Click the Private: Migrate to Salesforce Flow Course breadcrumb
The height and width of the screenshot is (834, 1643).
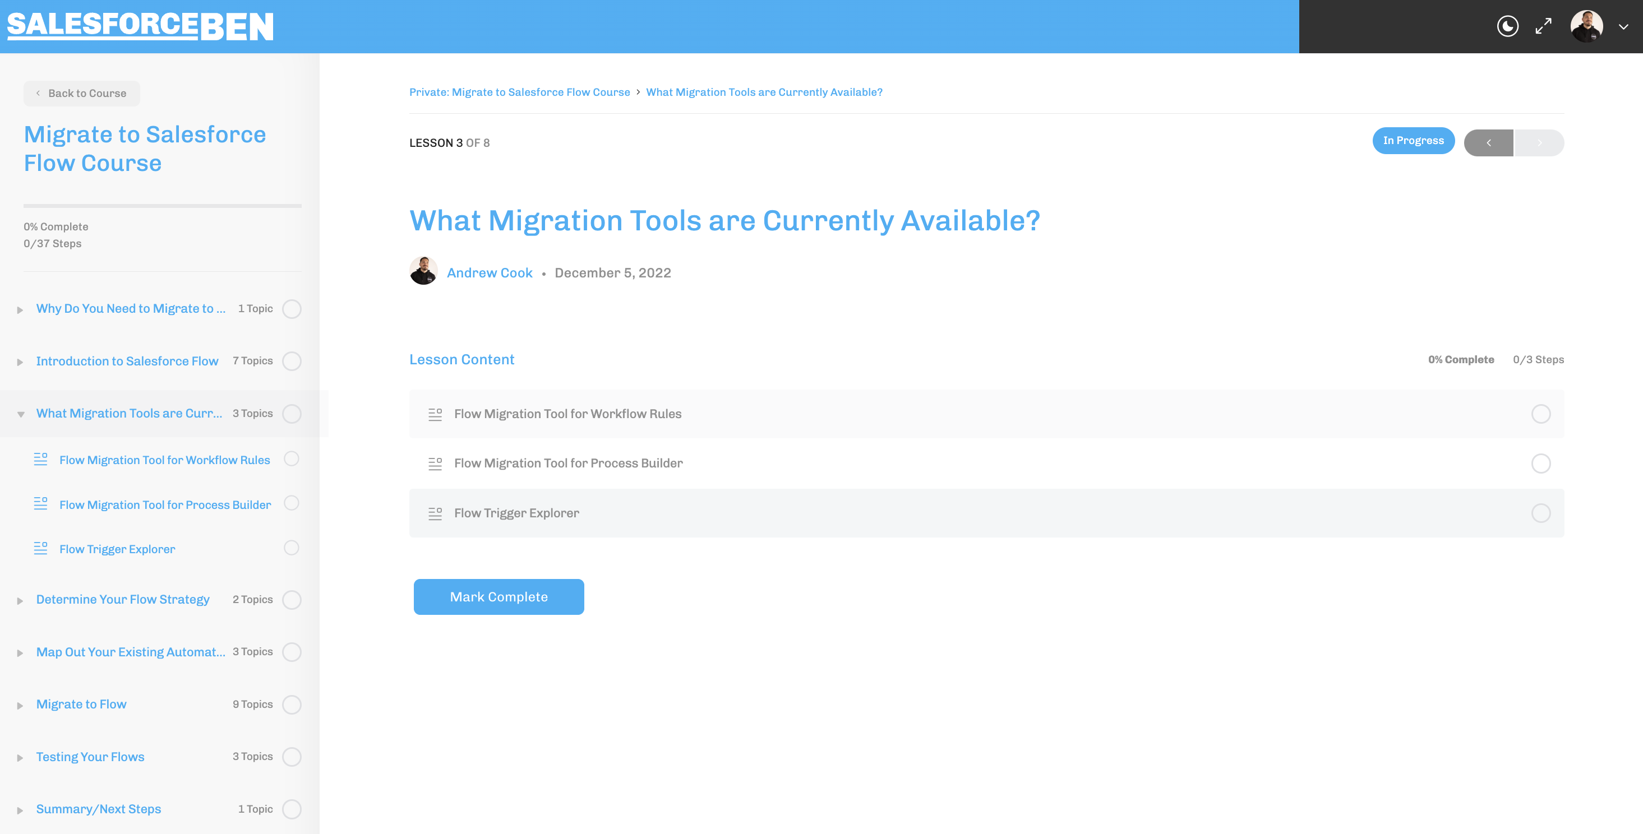point(519,91)
